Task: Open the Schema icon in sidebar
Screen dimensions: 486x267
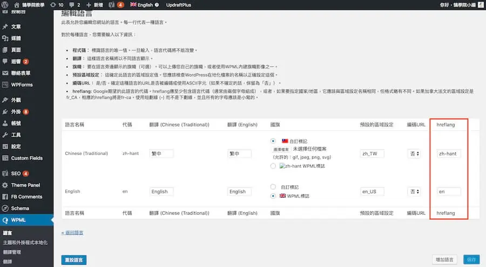Action: coord(5,208)
